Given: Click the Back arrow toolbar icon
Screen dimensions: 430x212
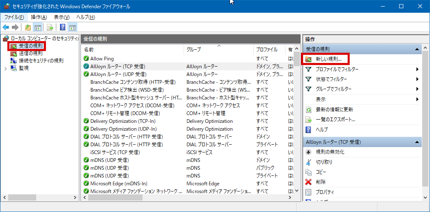Looking at the screenshot, I should pyautogui.click(x=6, y=28).
